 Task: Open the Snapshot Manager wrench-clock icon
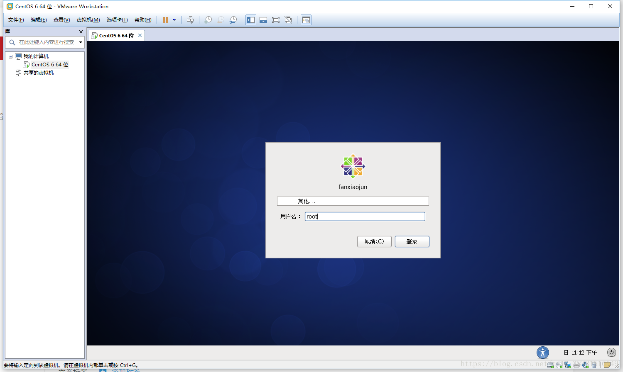[233, 20]
